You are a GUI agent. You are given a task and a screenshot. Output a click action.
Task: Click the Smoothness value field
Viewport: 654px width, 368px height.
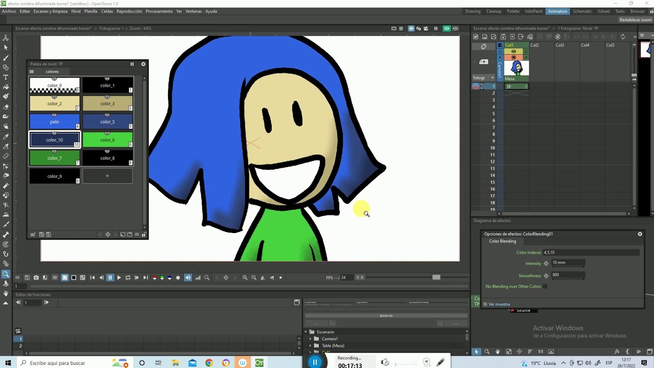pyautogui.click(x=568, y=275)
